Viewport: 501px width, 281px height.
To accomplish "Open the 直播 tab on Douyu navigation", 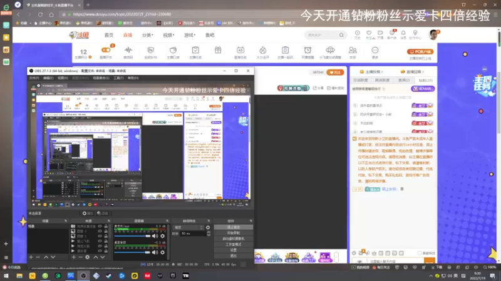I will [128, 35].
